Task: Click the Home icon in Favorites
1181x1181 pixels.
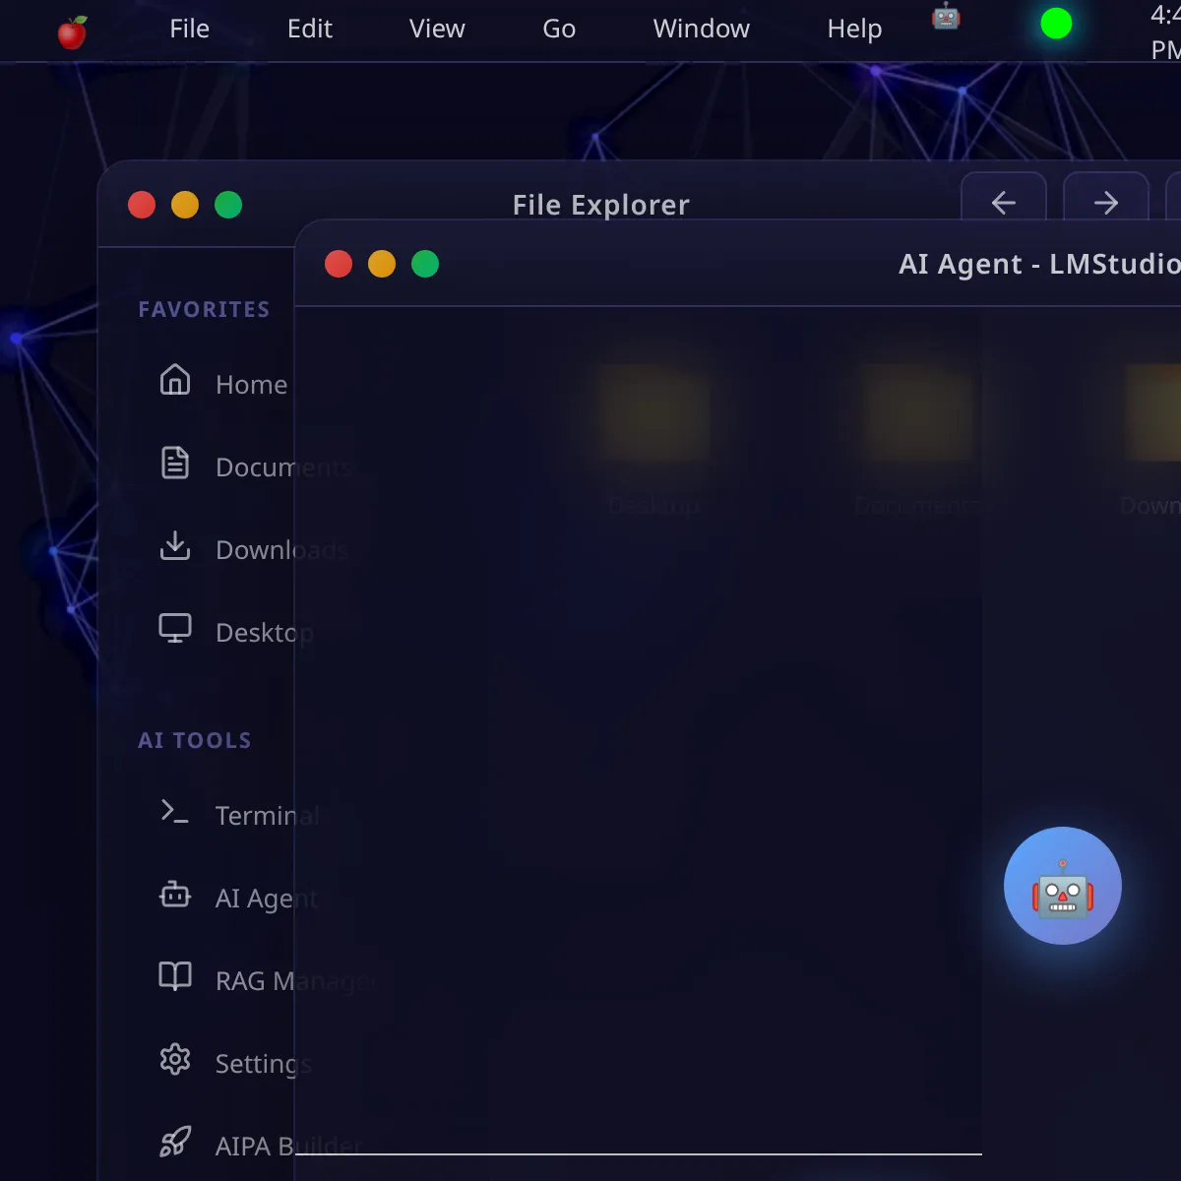Action: point(175,380)
